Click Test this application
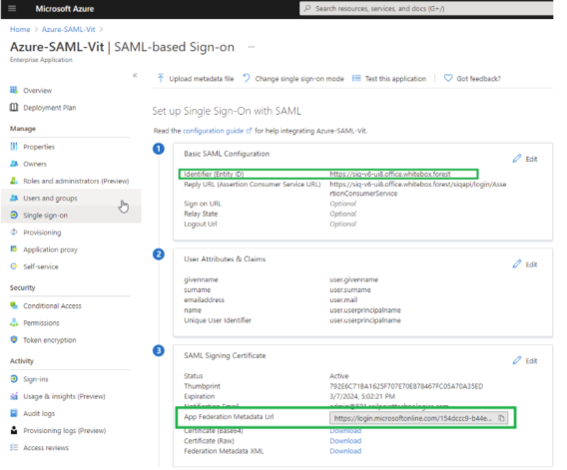Image resolution: width=567 pixels, height=470 pixels. [x=389, y=79]
